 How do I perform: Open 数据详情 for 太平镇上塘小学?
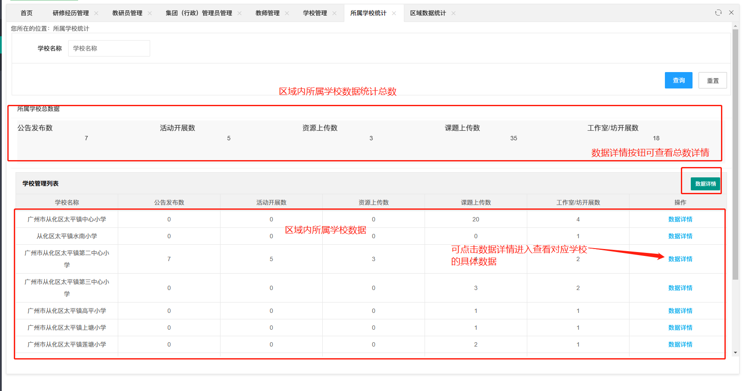(x=680, y=328)
